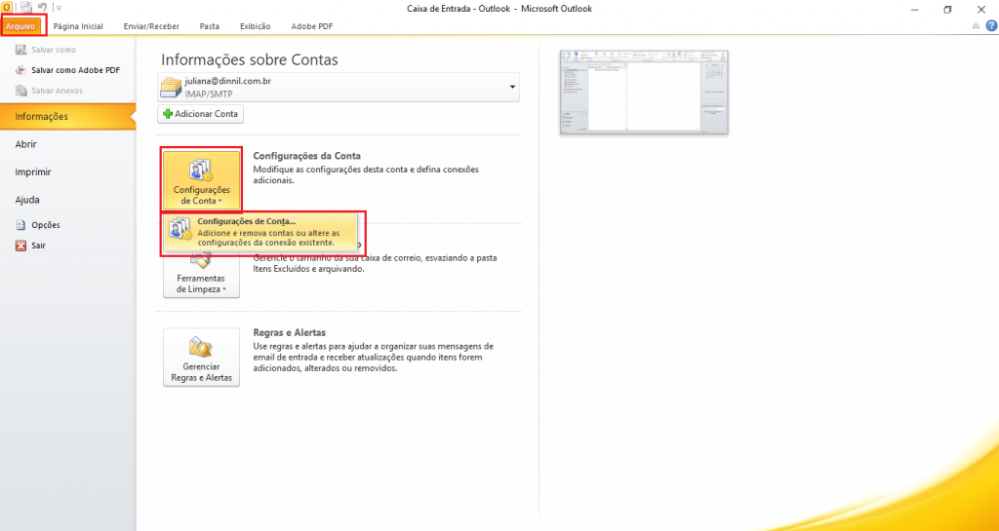Viewport: 999px width, 531px height.
Task: Click Gerenciar Regras e Alertas button
Action: coord(201,357)
